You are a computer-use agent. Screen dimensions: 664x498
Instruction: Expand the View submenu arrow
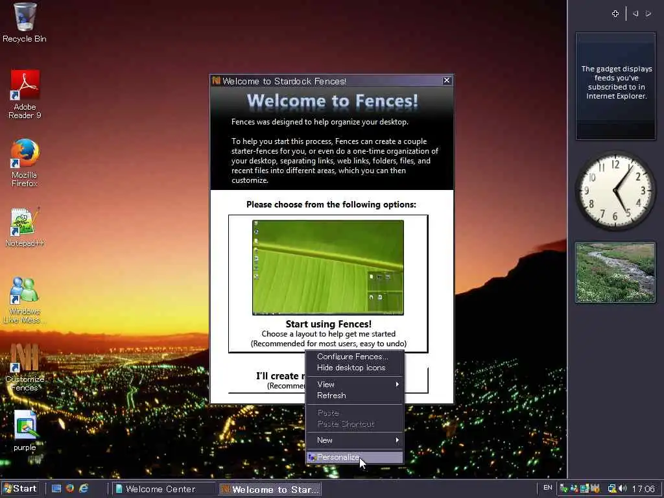(397, 385)
